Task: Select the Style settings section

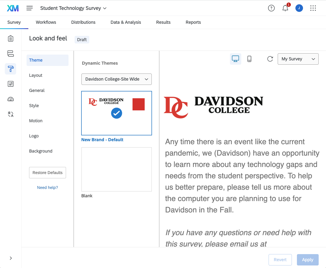Action: (x=48, y=106)
